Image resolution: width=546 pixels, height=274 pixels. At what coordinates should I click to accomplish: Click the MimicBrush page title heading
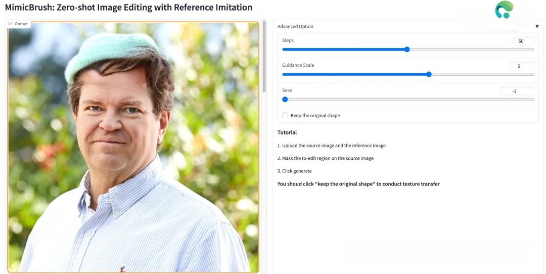128,8
